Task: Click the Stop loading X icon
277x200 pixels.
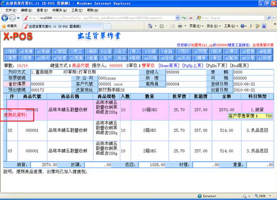Action: [x=190, y=18]
